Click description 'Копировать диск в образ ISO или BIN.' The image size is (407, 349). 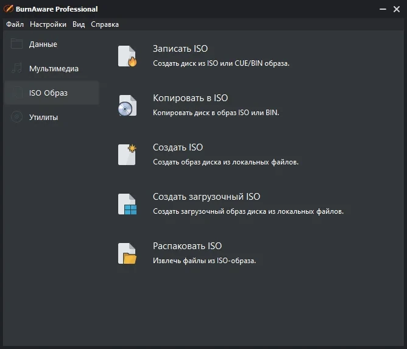[216, 113]
